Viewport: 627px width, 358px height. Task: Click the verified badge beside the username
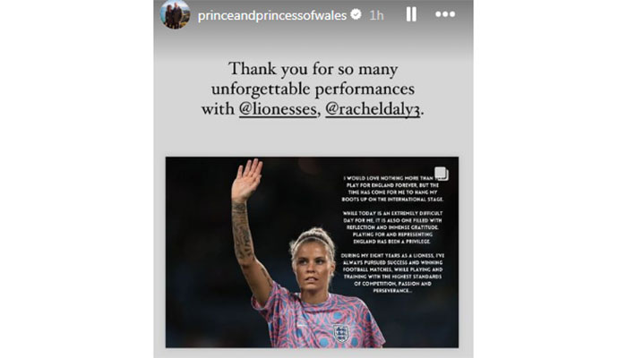coord(356,15)
